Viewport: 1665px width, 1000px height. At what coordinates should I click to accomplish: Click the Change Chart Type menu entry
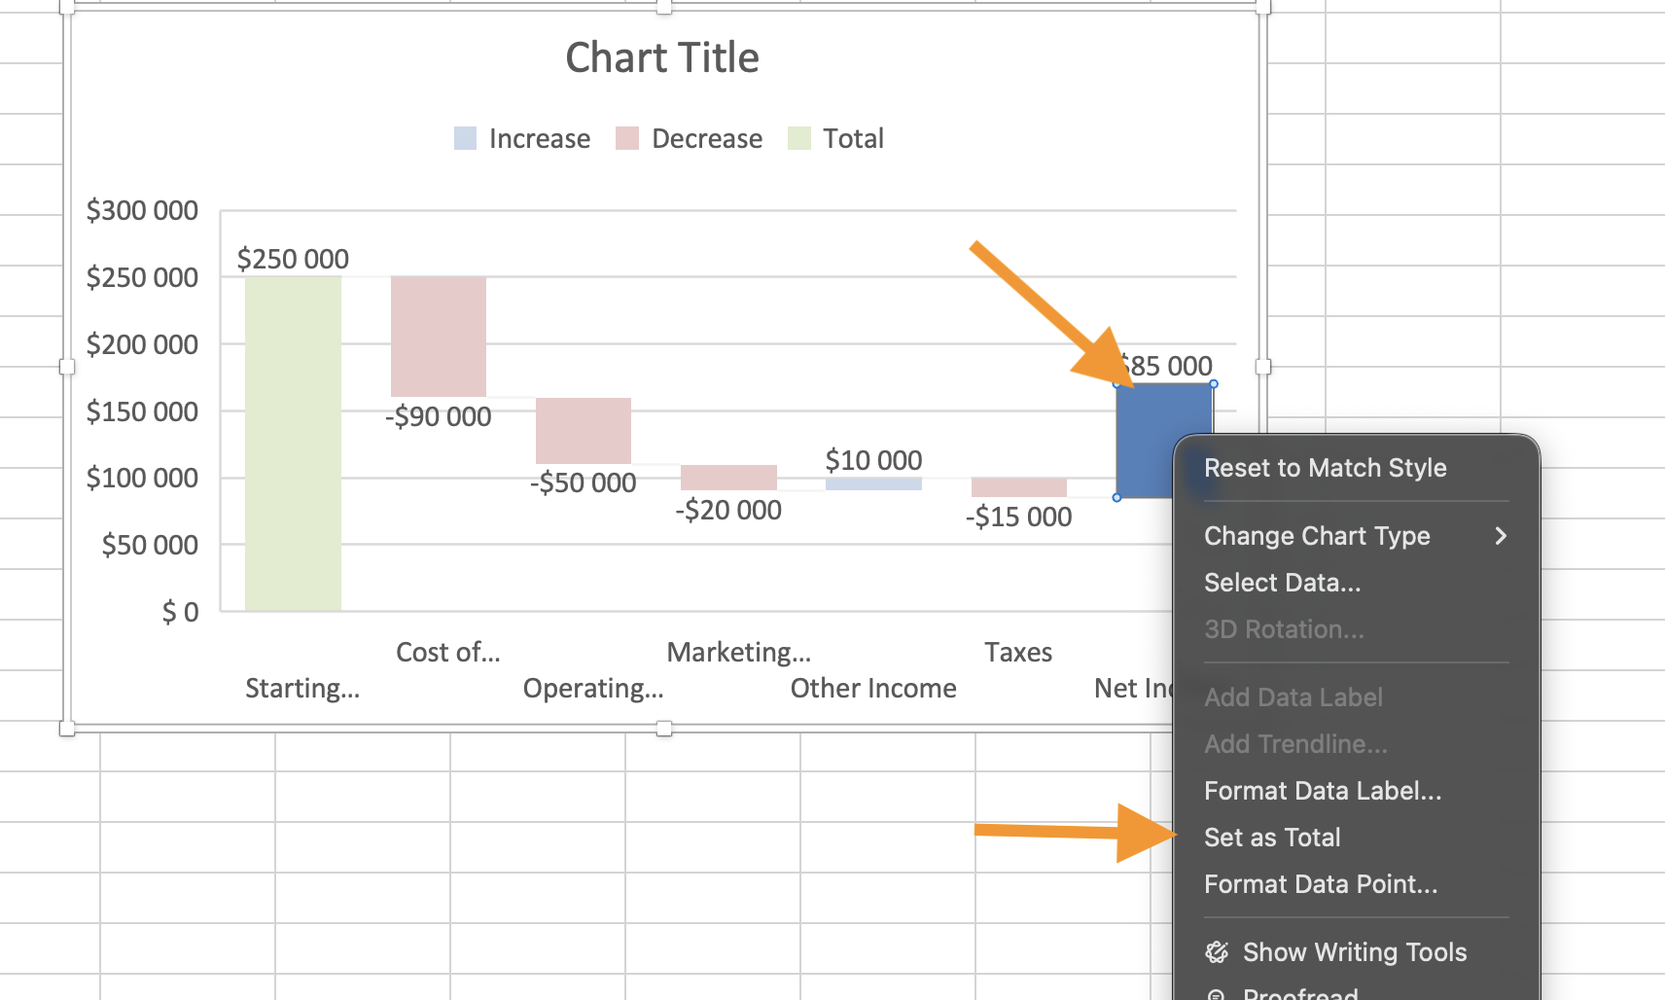pos(1317,536)
